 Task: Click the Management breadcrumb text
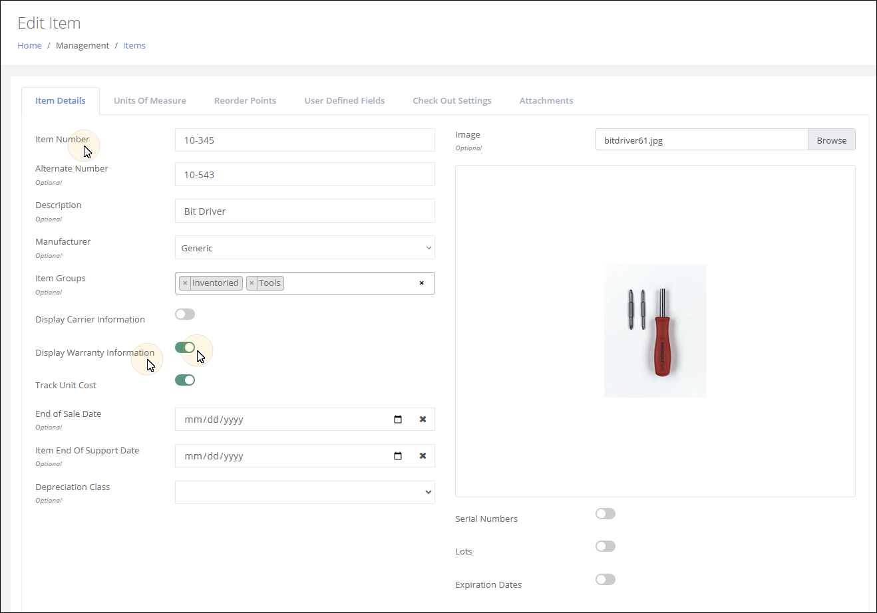coord(83,46)
